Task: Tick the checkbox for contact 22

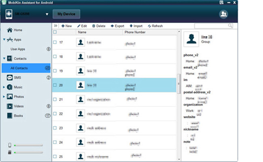Action: pos(55,114)
